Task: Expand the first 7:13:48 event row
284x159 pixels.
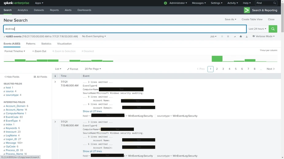Action: (x=55, y=82)
